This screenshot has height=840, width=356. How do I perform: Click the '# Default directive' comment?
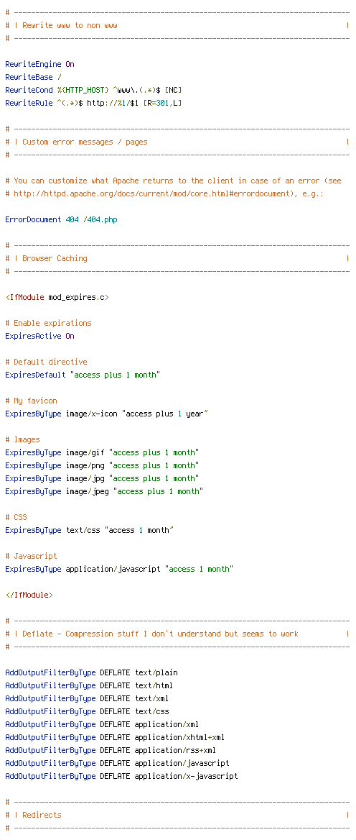[47, 362]
